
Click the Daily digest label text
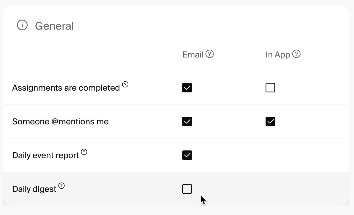click(x=34, y=189)
